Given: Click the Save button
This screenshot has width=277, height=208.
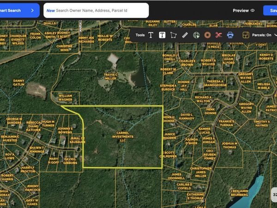Looking at the screenshot, I should click(271, 10).
